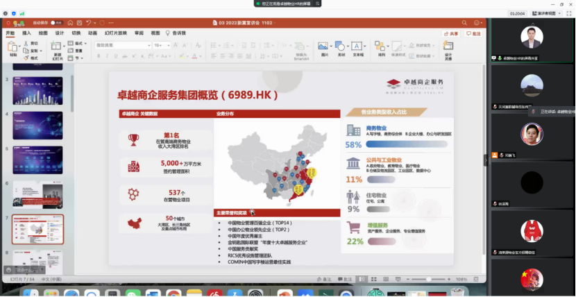Image resolution: width=576 pixels, height=297 pixels.
Task: Open the 设计 Design tab
Action: pyautogui.click(x=60, y=33)
